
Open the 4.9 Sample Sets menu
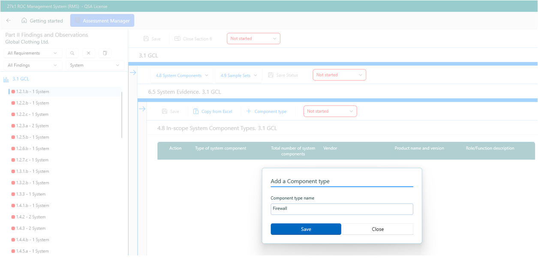point(238,75)
